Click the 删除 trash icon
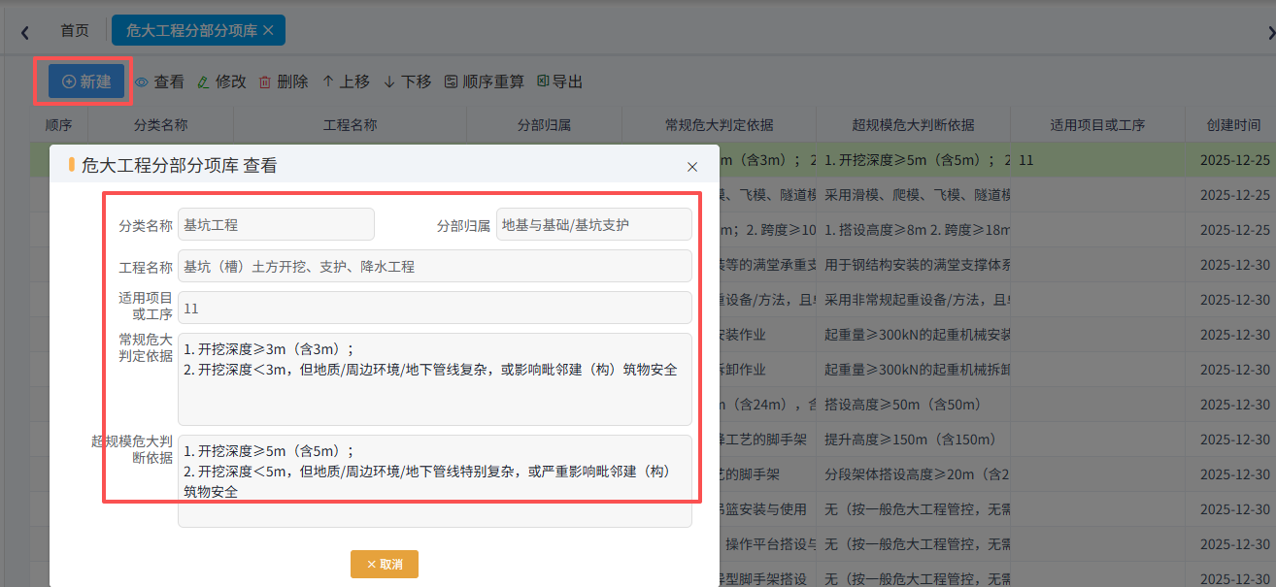The width and height of the screenshot is (1276, 587). coord(265,82)
